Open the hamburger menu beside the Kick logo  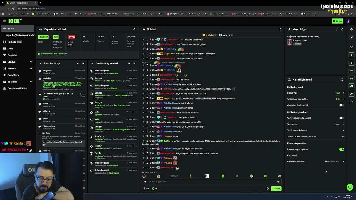point(4,21)
